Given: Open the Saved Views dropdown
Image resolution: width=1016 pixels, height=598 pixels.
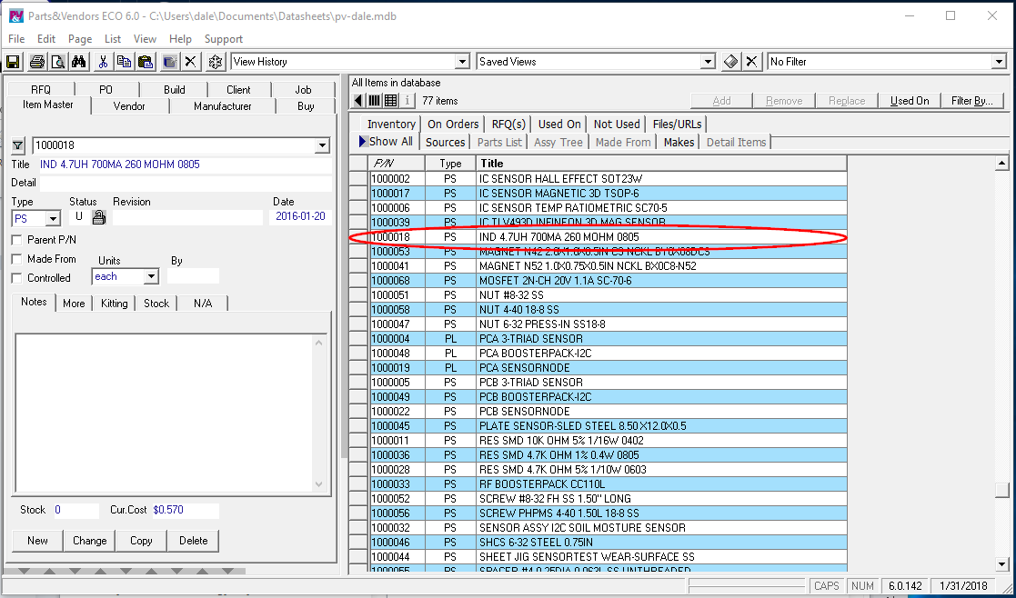Looking at the screenshot, I should pos(708,62).
